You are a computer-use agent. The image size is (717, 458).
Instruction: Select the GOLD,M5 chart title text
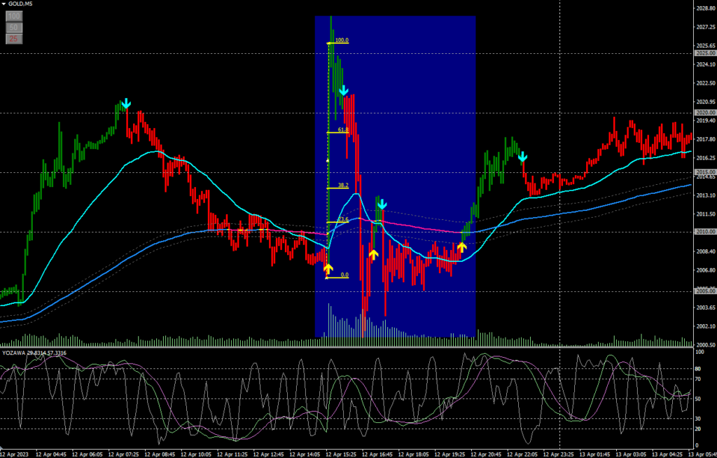coord(20,4)
